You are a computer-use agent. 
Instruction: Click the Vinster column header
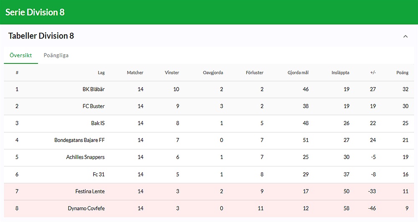pyautogui.click(x=172, y=73)
